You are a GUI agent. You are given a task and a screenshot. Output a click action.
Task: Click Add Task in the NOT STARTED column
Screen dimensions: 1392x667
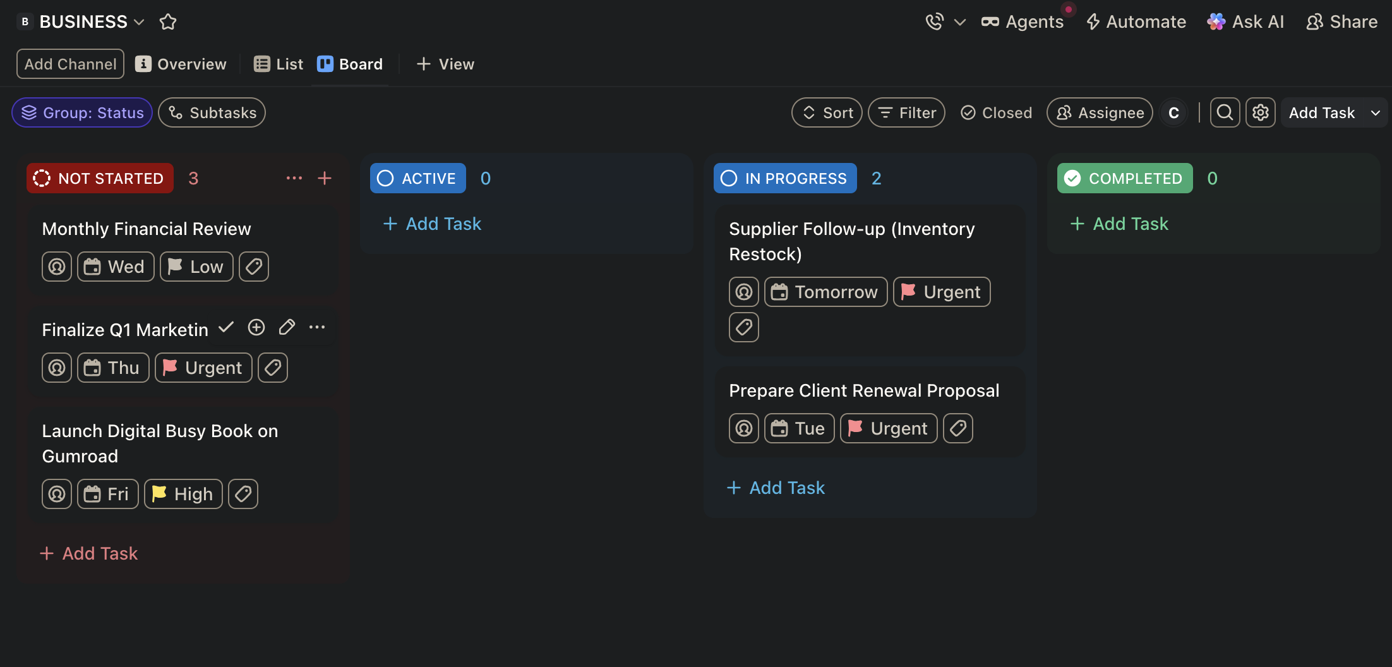point(88,553)
